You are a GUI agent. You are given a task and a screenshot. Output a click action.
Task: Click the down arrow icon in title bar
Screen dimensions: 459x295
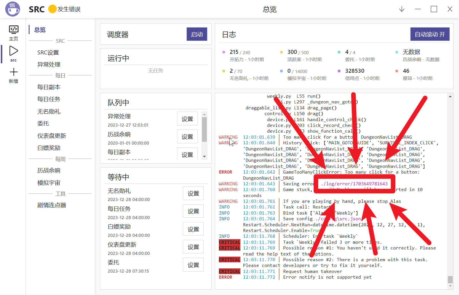pyautogui.click(x=402, y=9)
